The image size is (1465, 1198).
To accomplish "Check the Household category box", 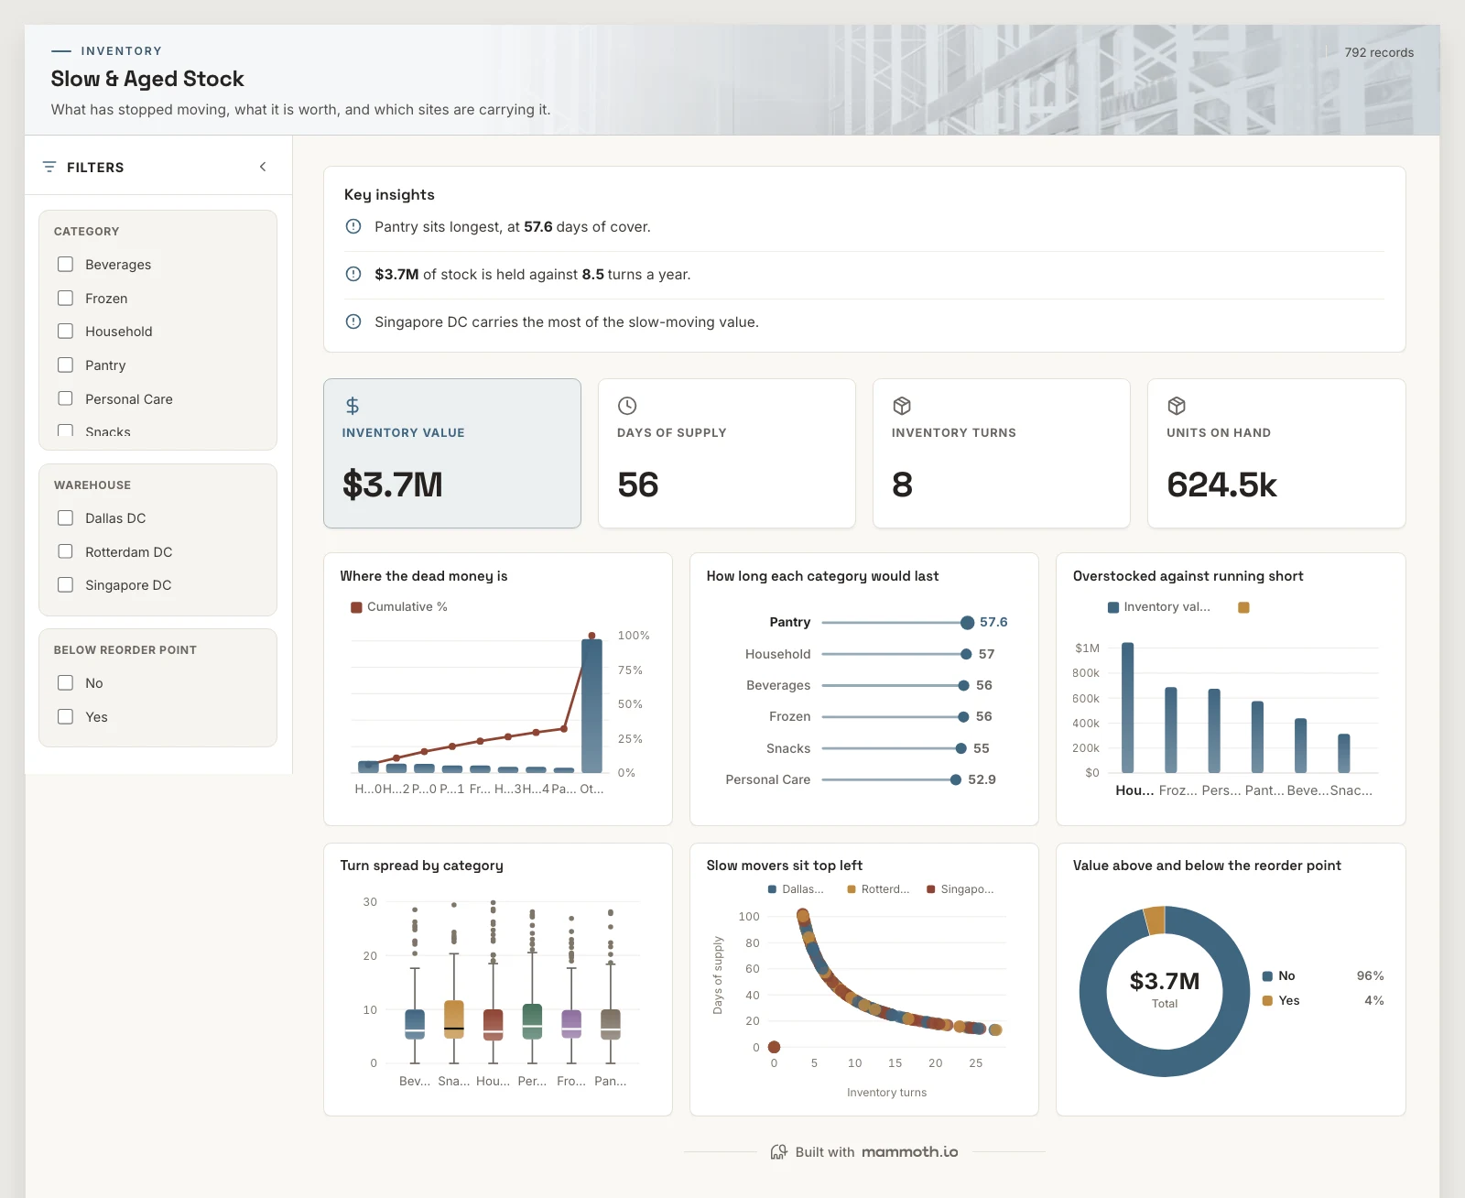I will point(65,331).
